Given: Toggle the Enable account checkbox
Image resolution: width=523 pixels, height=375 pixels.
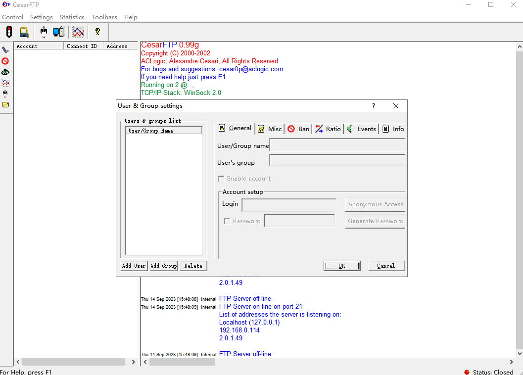Looking at the screenshot, I should pos(222,179).
